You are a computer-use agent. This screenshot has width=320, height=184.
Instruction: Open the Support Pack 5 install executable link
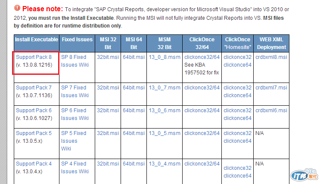[34, 133]
